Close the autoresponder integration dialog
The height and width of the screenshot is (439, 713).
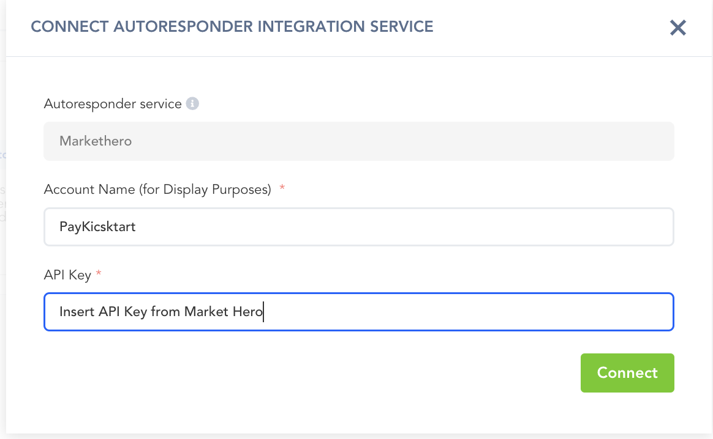[x=677, y=28]
